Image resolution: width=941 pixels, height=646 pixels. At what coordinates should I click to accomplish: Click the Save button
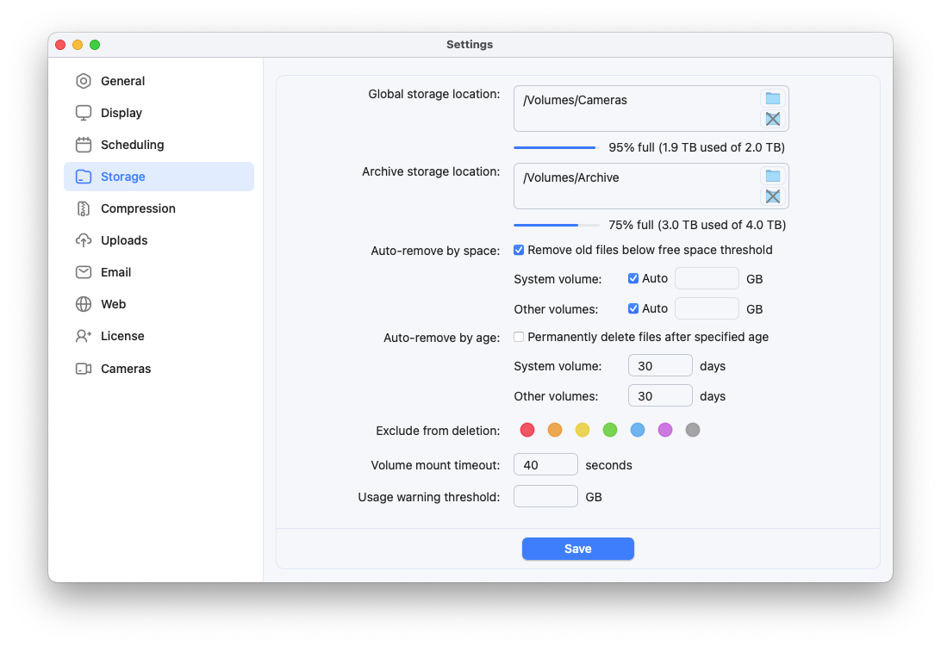pyautogui.click(x=577, y=549)
